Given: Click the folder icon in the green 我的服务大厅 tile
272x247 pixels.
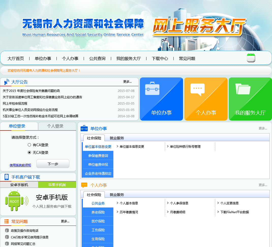Looking at the screenshot, I should (243, 89).
